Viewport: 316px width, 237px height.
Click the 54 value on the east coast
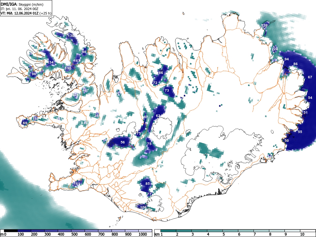click(310, 98)
